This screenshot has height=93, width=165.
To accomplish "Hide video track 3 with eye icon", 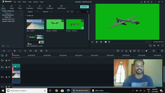I will tap(9, 60).
